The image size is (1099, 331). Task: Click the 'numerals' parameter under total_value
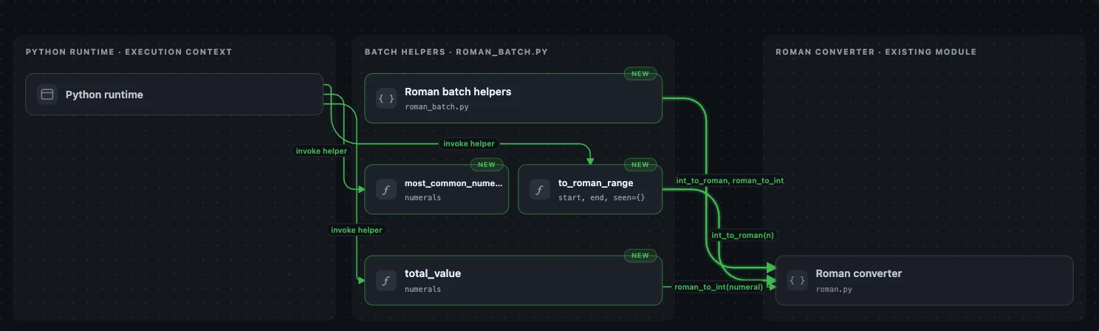[x=422, y=289]
